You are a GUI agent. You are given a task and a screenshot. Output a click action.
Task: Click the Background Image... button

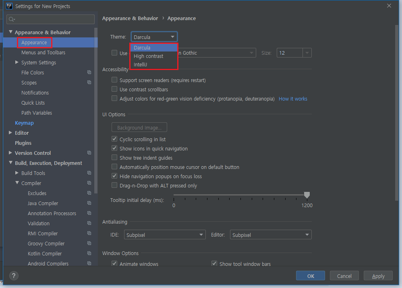click(139, 127)
